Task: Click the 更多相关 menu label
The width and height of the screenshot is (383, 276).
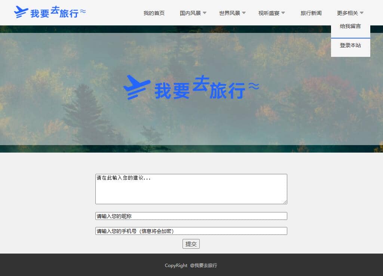Action: (x=347, y=13)
